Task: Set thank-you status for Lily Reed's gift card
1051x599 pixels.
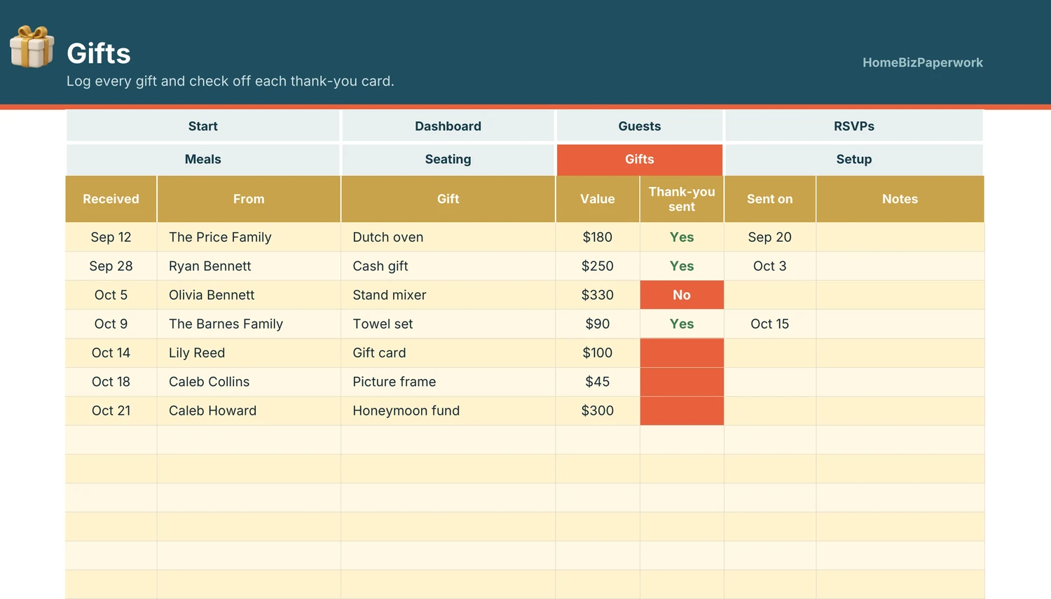Action: (682, 353)
